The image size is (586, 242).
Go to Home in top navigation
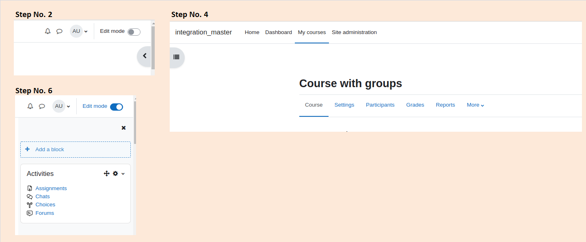tap(252, 32)
